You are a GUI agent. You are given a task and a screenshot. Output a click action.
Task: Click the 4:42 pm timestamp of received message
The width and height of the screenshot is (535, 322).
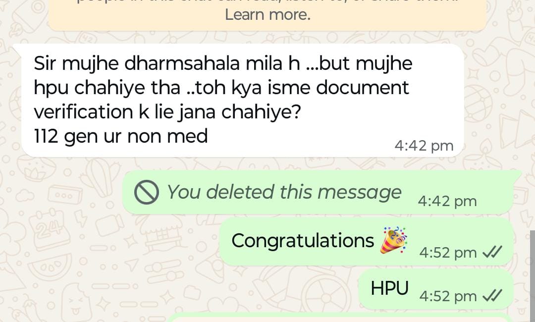[x=424, y=146]
